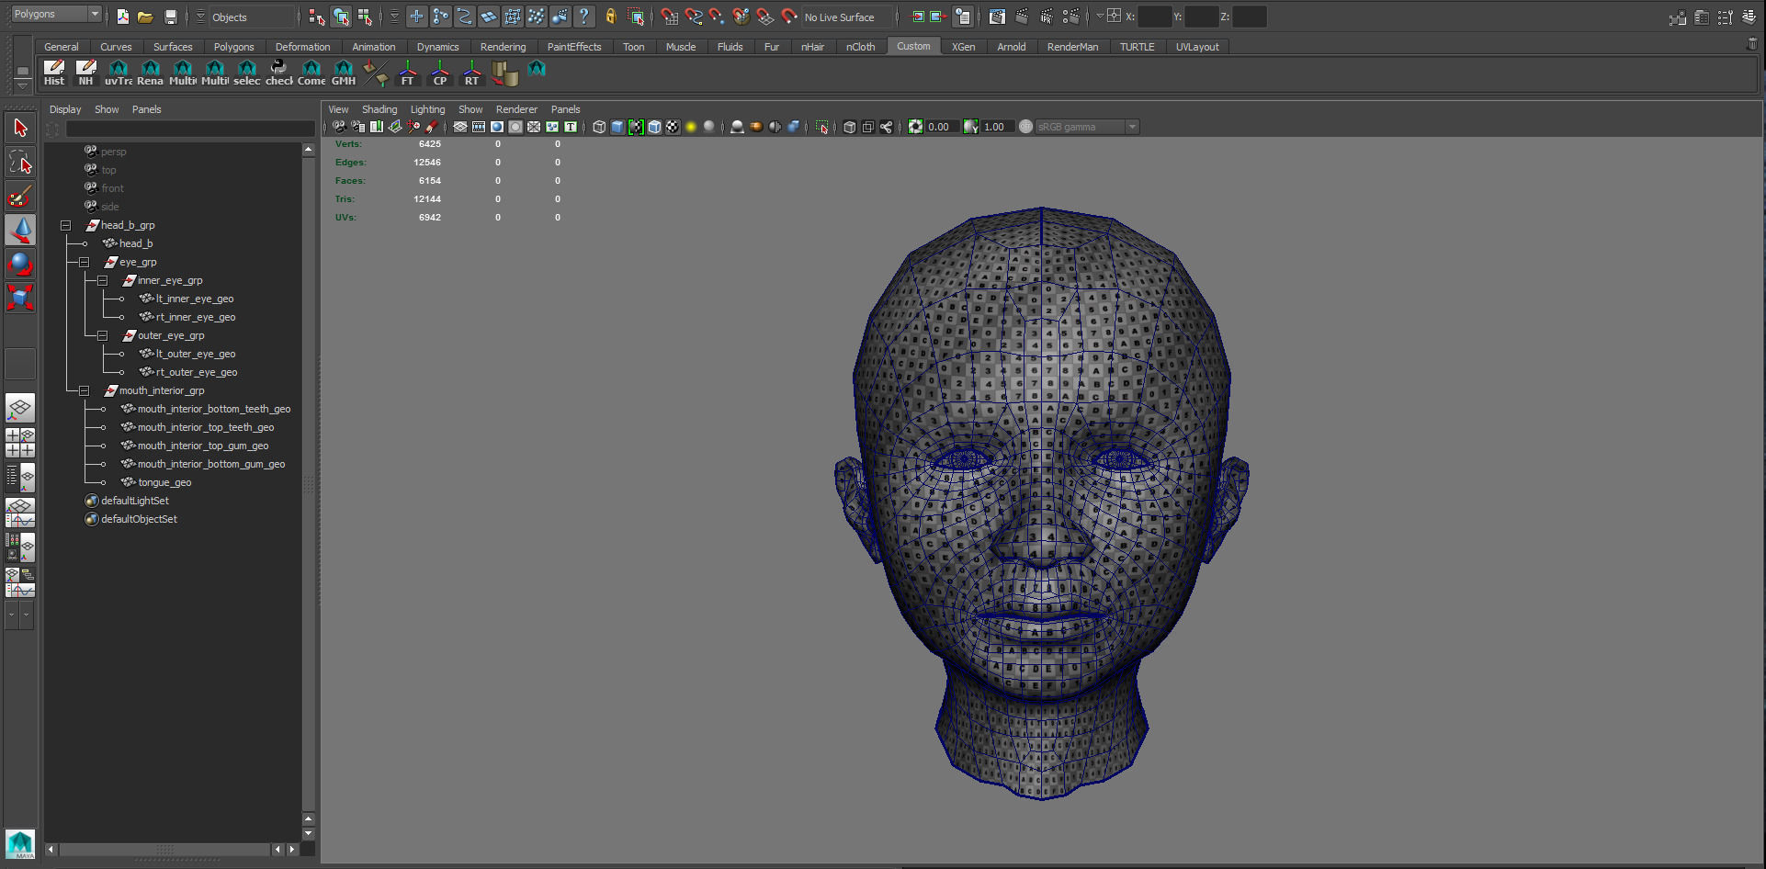Pick the blue cone tool in toolbox

click(20, 230)
